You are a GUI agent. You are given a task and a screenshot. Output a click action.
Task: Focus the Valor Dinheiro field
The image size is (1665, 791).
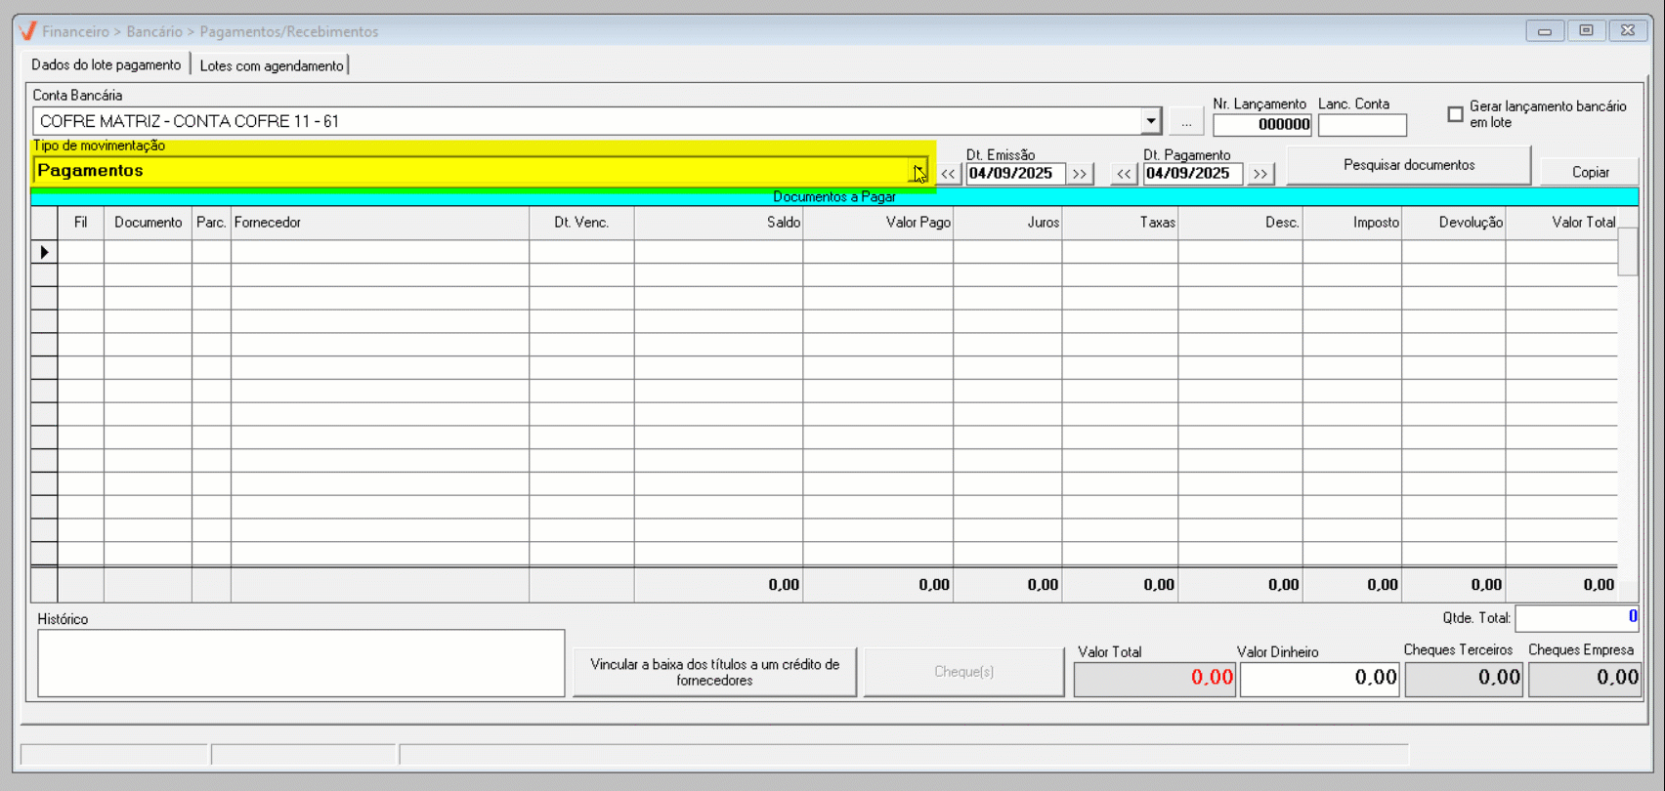point(1319,678)
